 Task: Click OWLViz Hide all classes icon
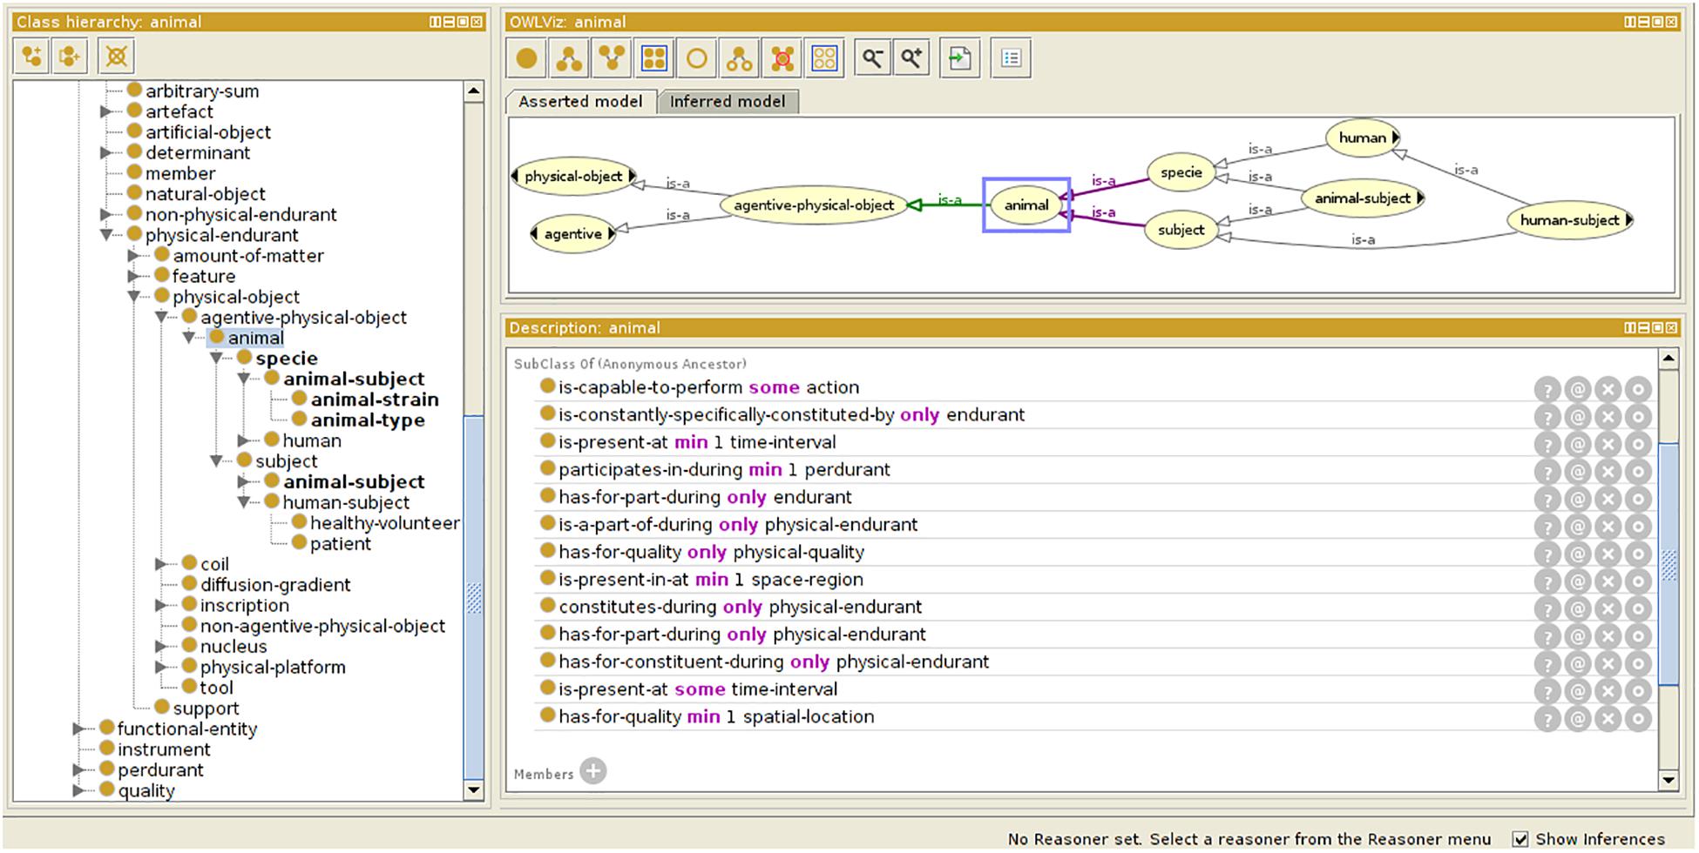pyautogui.click(x=825, y=58)
